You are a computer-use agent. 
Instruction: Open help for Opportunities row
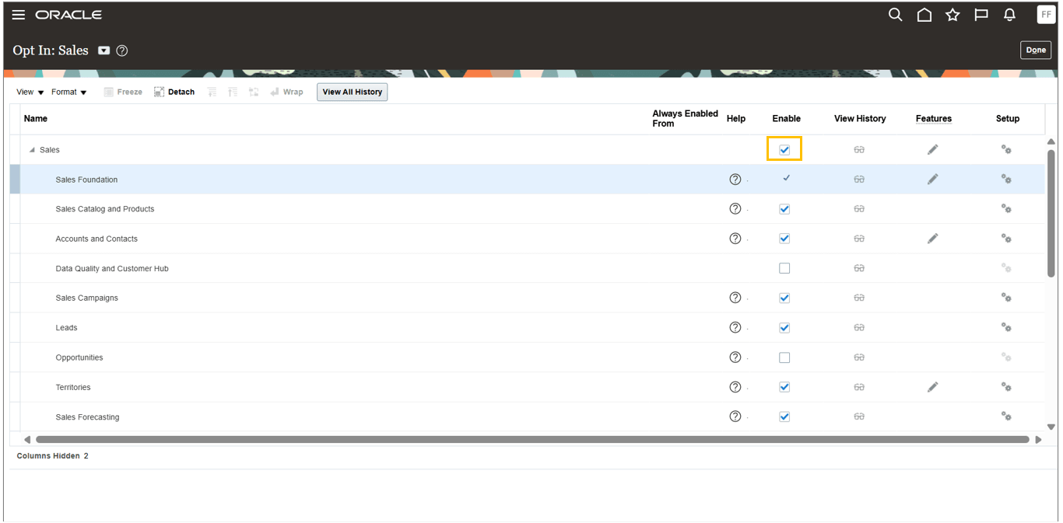coord(735,357)
